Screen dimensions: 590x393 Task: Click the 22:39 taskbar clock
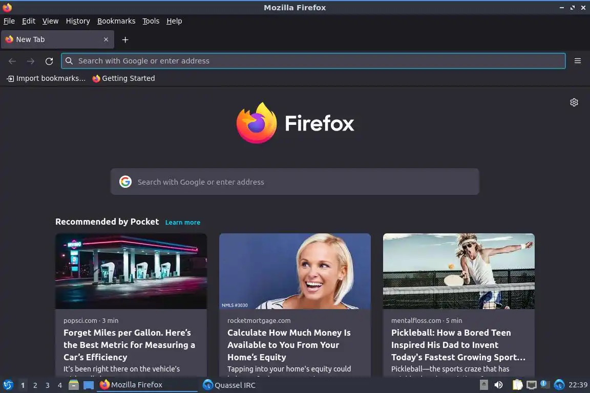pos(578,385)
